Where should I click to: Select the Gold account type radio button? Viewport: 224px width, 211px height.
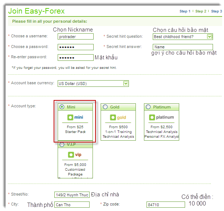[x=105, y=107]
